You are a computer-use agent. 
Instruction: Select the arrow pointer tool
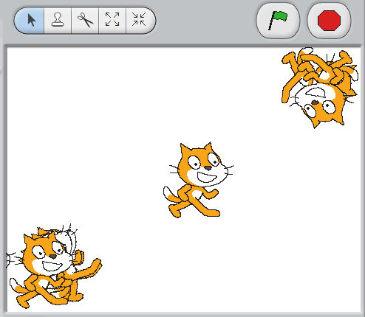click(x=30, y=21)
